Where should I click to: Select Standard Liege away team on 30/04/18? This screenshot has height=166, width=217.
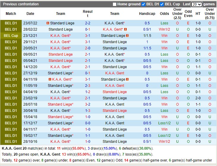(115, 110)
